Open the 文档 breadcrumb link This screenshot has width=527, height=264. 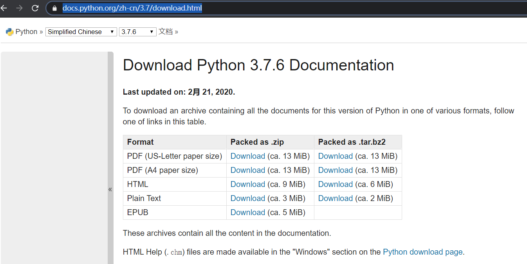165,32
